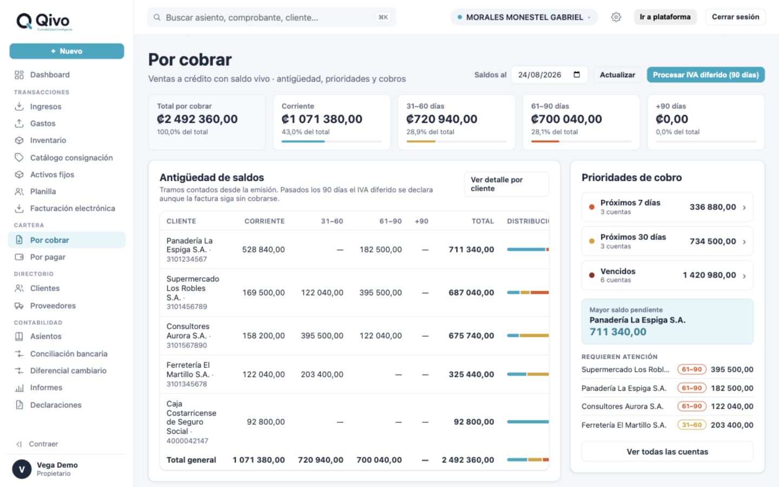The height and width of the screenshot is (487, 779).
Task: Open Diferencial cambiario menu item
Action: click(x=67, y=371)
